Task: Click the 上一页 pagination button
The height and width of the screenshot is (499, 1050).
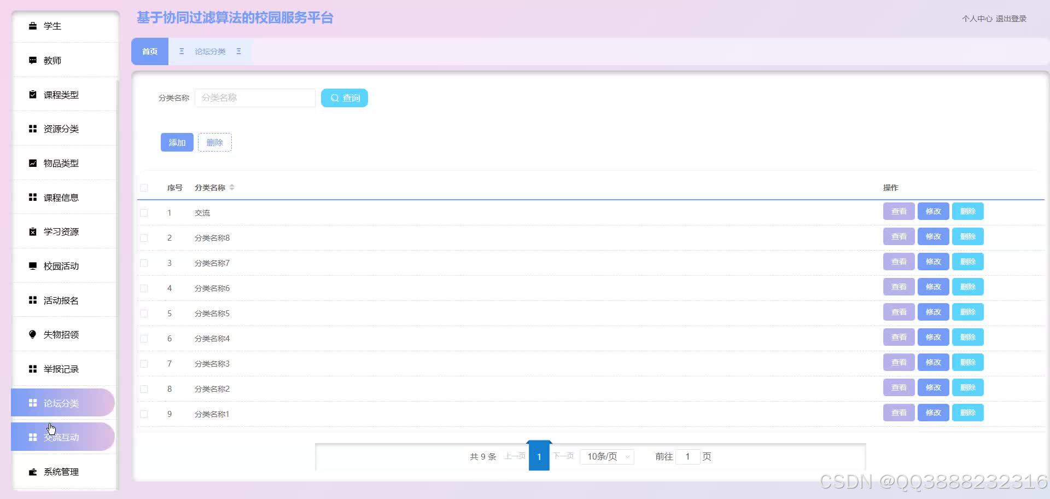Action: pyautogui.click(x=515, y=456)
